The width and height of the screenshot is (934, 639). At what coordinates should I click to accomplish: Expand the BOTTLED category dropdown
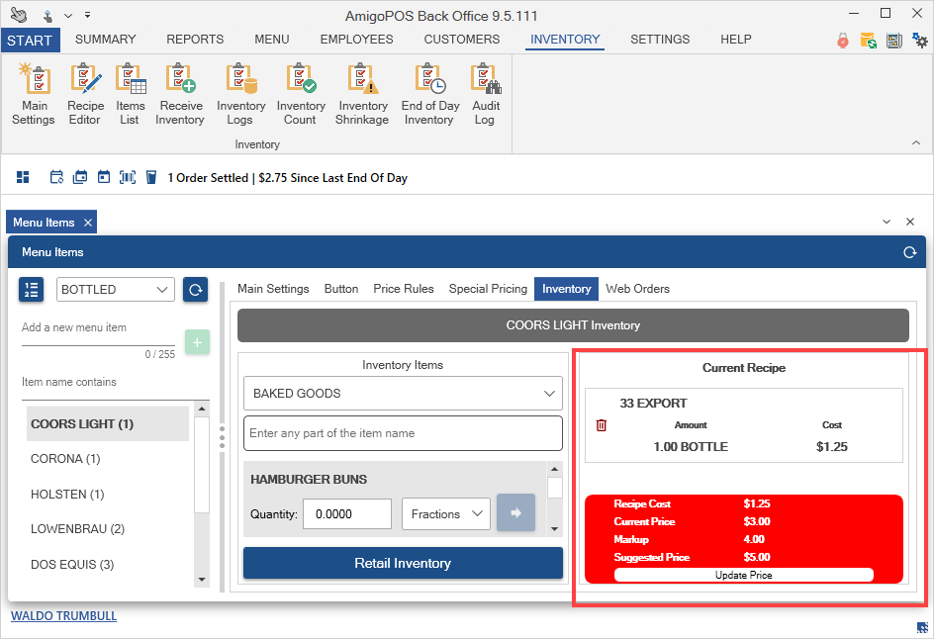point(116,290)
